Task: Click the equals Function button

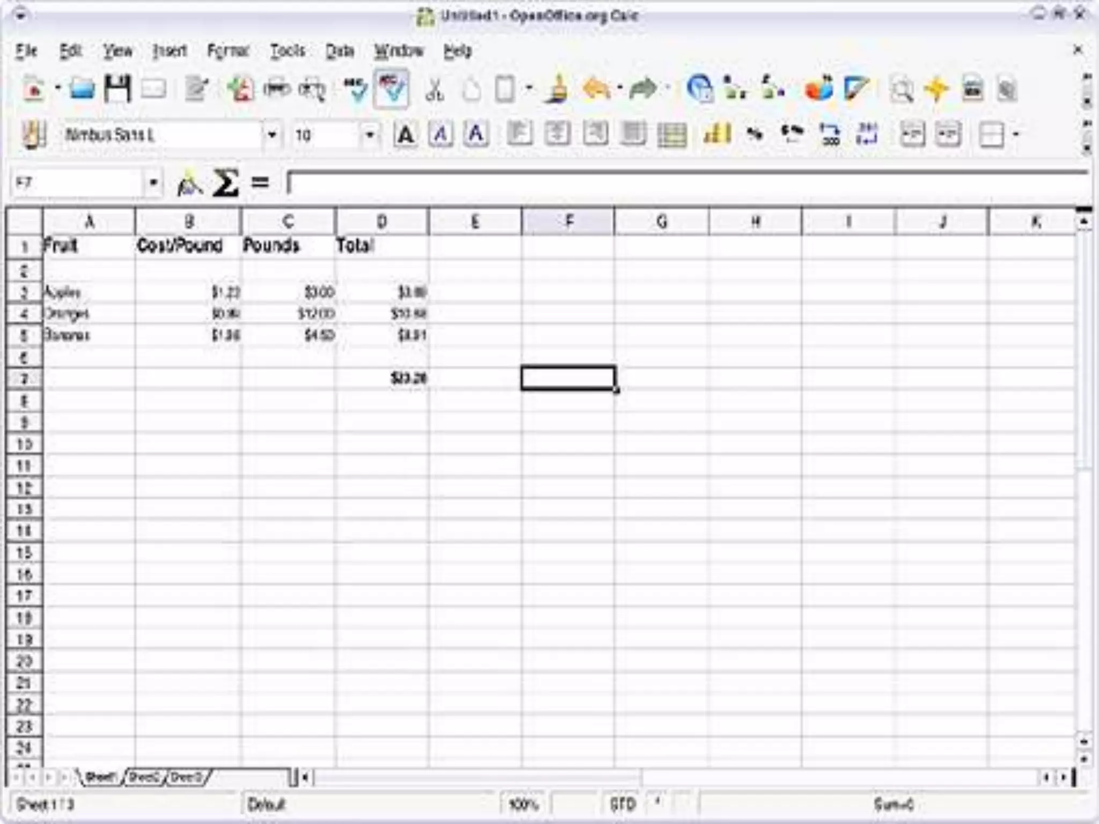Action: pos(260,183)
